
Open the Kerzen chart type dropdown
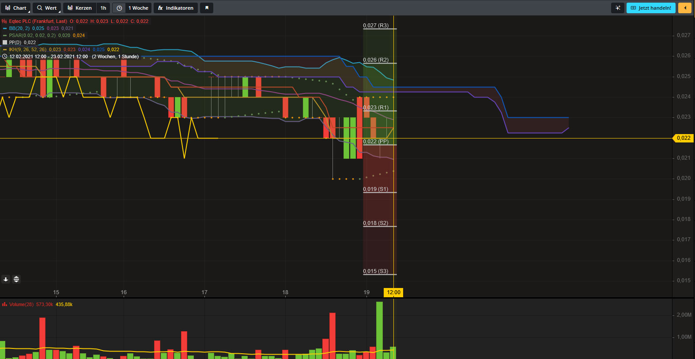(x=79, y=8)
